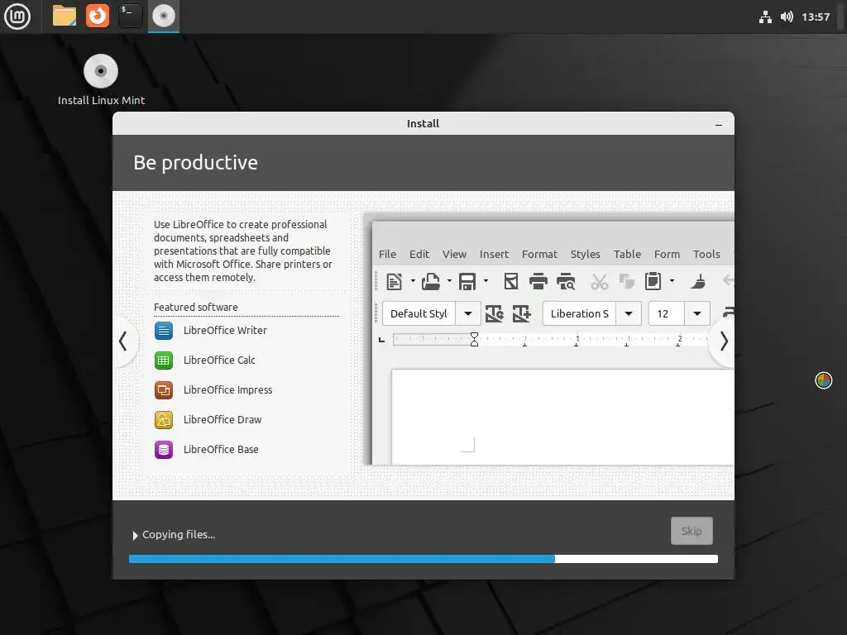Go to the previous slide arrow
The image size is (847, 635).
pyautogui.click(x=123, y=341)
